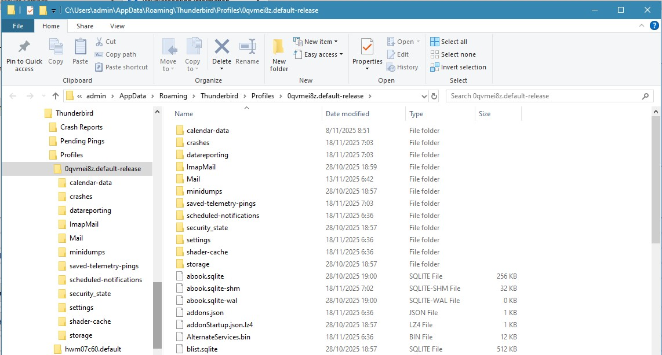Open Properties using the ribbon icon
The height and width of the screenshot is (355, 662).
[x=367, y=47]
